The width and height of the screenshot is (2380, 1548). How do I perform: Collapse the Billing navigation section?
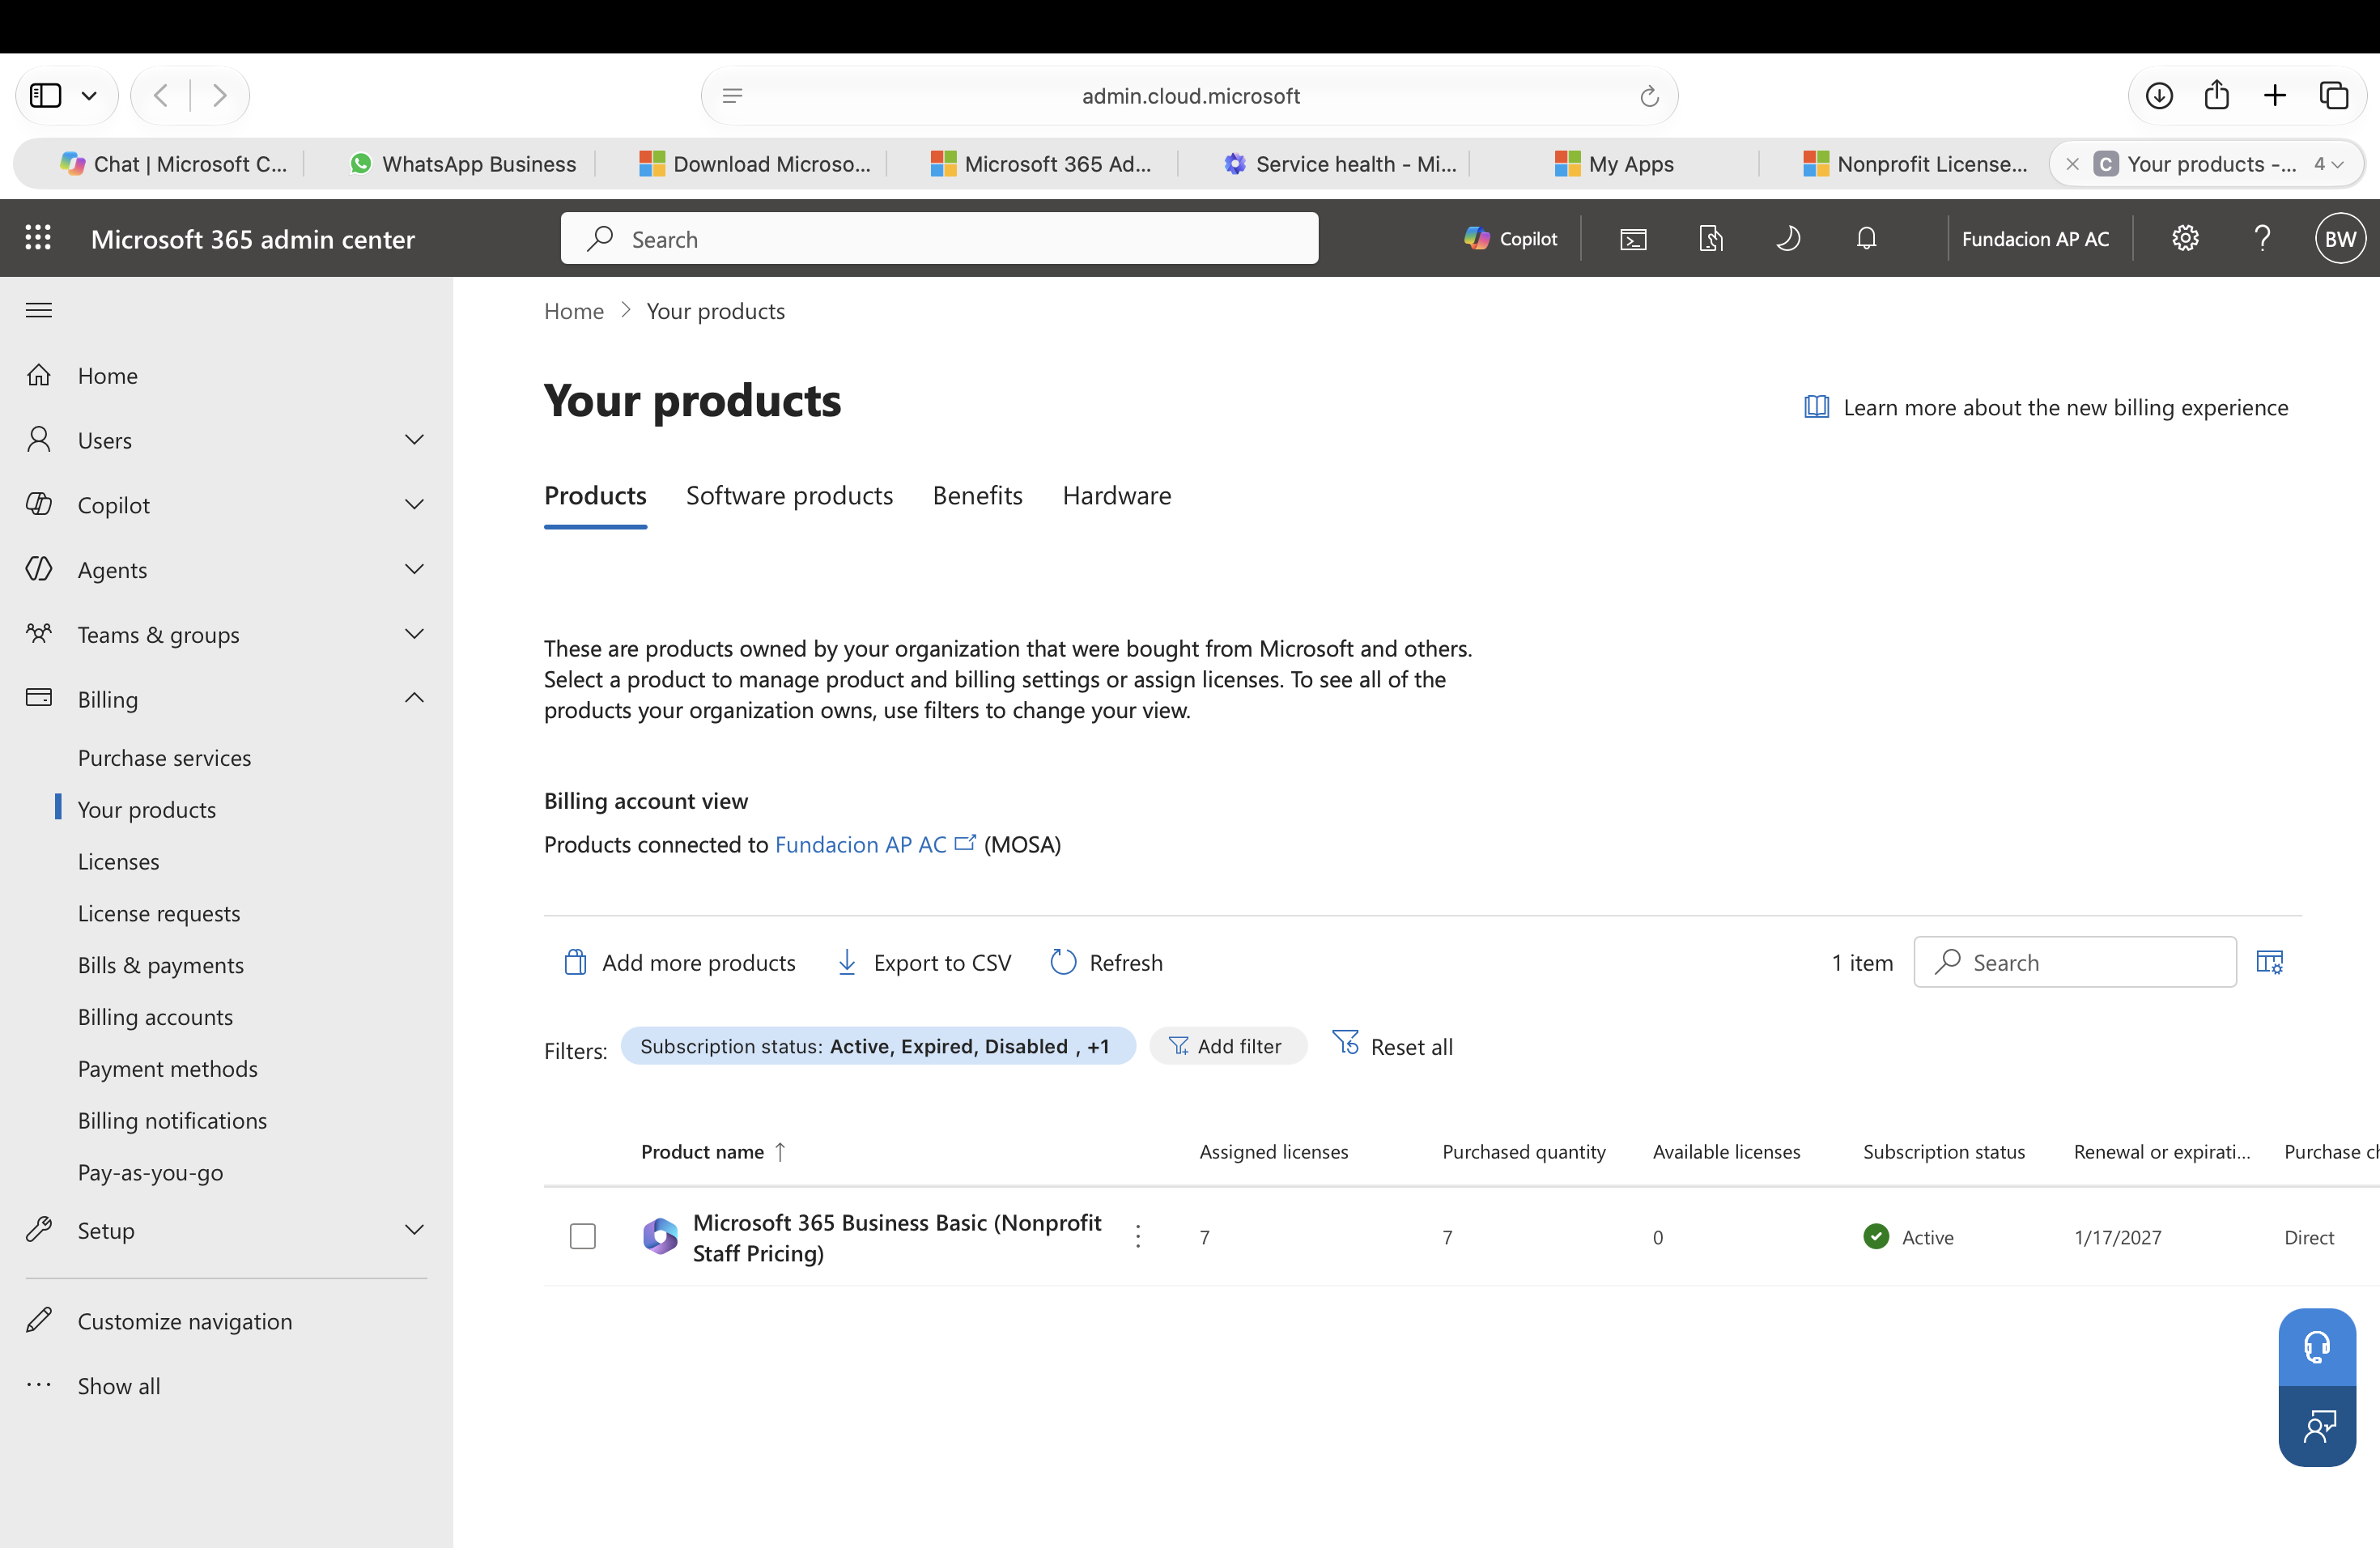tap(414, 698)
